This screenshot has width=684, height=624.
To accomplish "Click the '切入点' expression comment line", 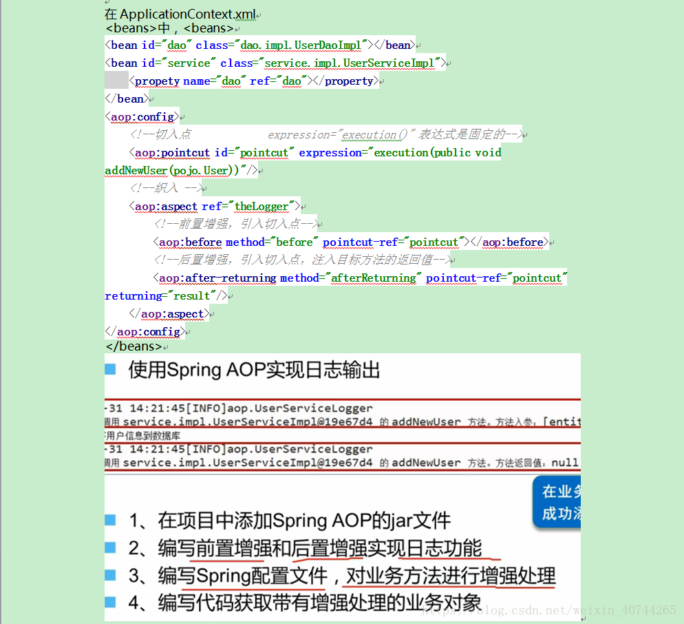I will tap(326, 134).
